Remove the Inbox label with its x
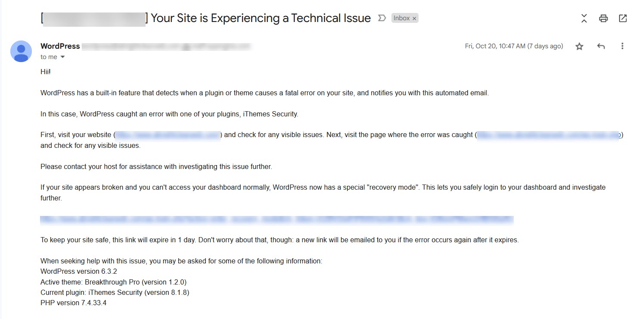This screenshot has width=633, height=319. 414,18
